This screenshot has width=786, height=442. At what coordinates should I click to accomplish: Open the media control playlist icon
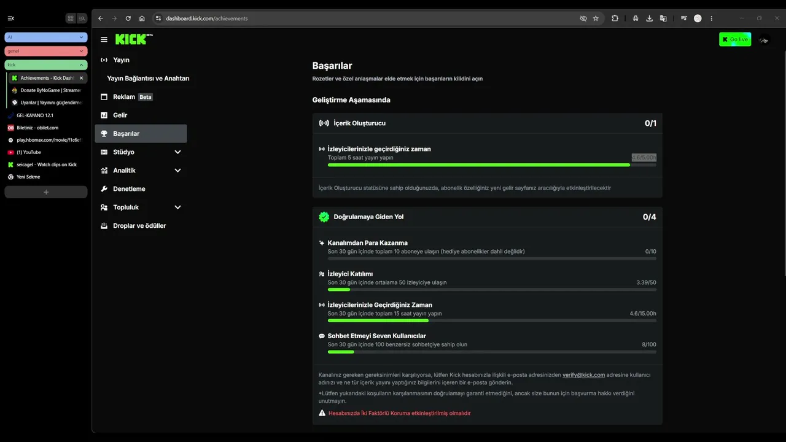tap(684, 18)
